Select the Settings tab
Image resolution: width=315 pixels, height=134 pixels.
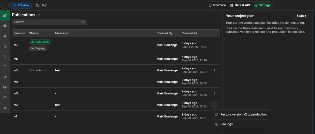[x=262, y=5]
